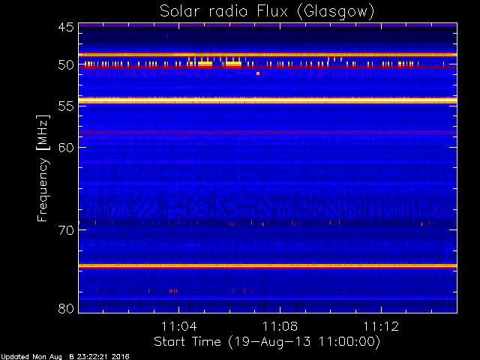Click the 50 frequency tick label
Viewport: 480px width, 360px height.
(x=66, y=65)
